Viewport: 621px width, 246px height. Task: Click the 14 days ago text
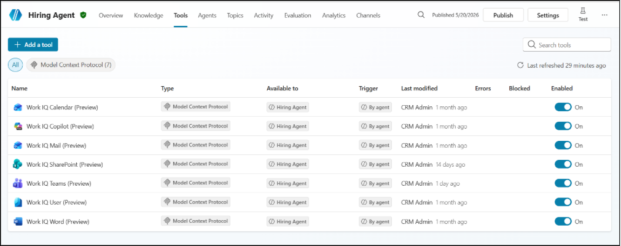451,164
